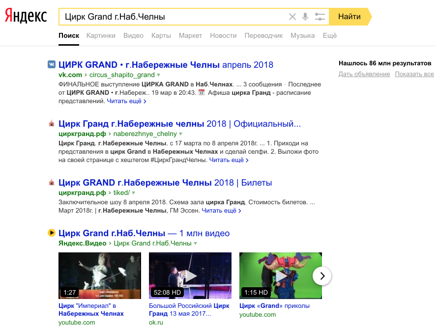Expand dropdown arrow next to naberezhnye_chelny
Image resolution: width=436 pixels, height=328 pixels.
click(181, 134)
